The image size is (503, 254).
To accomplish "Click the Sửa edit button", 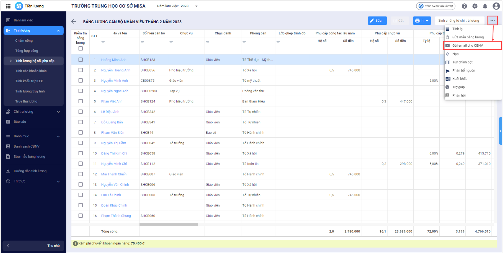I will click(x=377, y=20).
